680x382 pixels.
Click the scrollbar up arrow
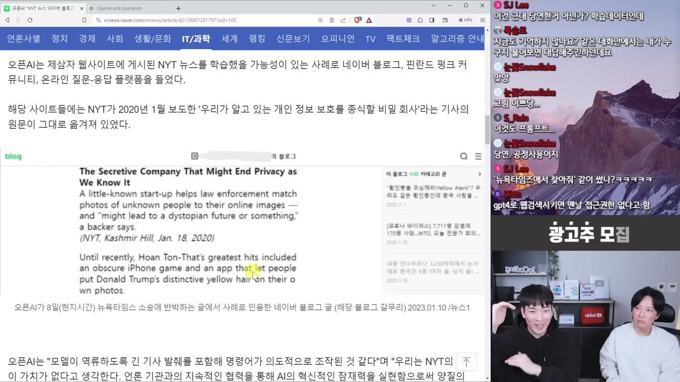487,30
